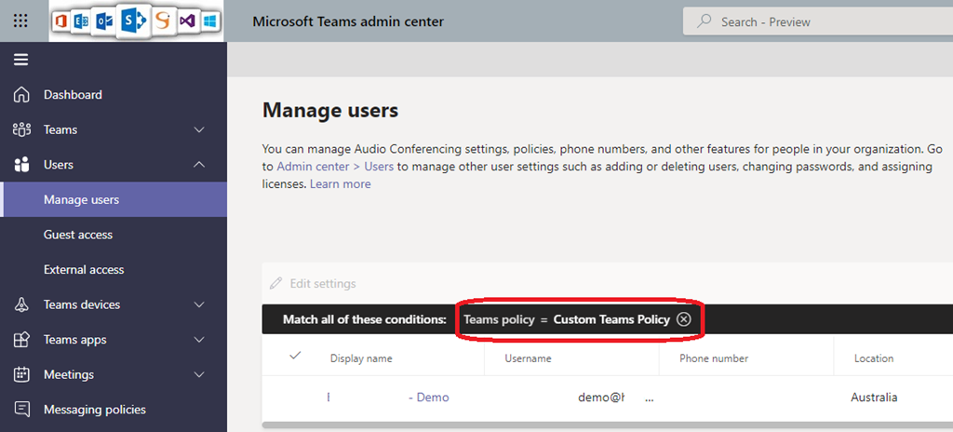
Task: Remove the Custom Teams Policy filter
Action: (684, 319)
